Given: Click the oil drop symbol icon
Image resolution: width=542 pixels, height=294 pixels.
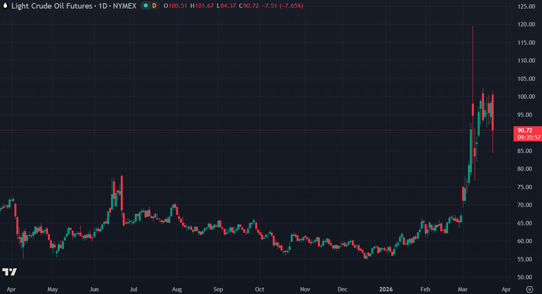Looking at the screenshot, I should point(5,5).
